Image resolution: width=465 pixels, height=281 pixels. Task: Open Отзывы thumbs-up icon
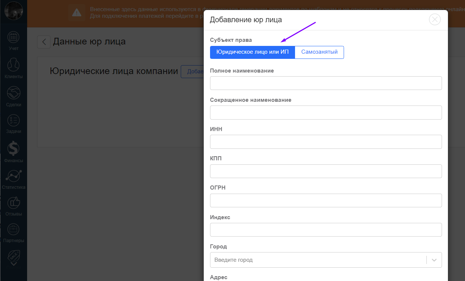tap(13, 203)
